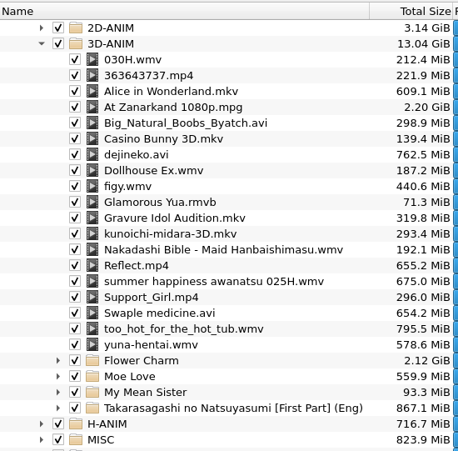
Task: Uncheck At Zanarkand 1080p.mpg checkbox
Action: 75,107
